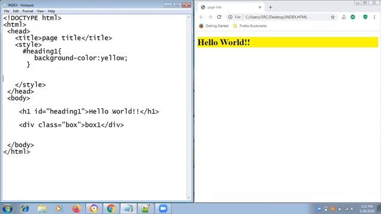Minimize the Notepad window

tap(168, 5)
